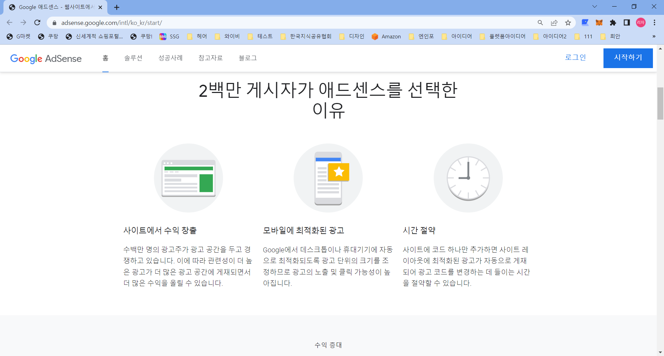Open the 아이디어2 bookmark folder

pos(550,36)
